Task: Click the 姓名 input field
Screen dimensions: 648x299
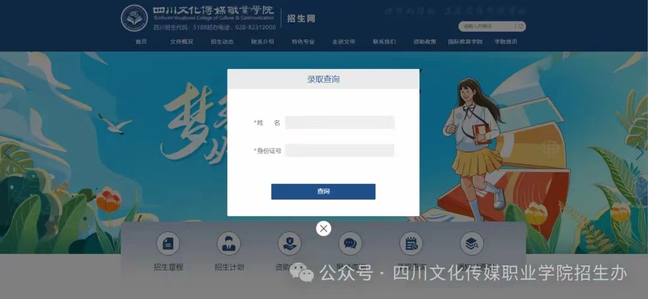Action: click(x=339, y=123)
